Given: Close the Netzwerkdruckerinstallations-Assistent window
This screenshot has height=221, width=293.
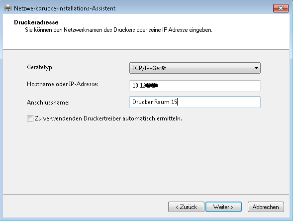Looking at the screenshot, I should point(281,8).
